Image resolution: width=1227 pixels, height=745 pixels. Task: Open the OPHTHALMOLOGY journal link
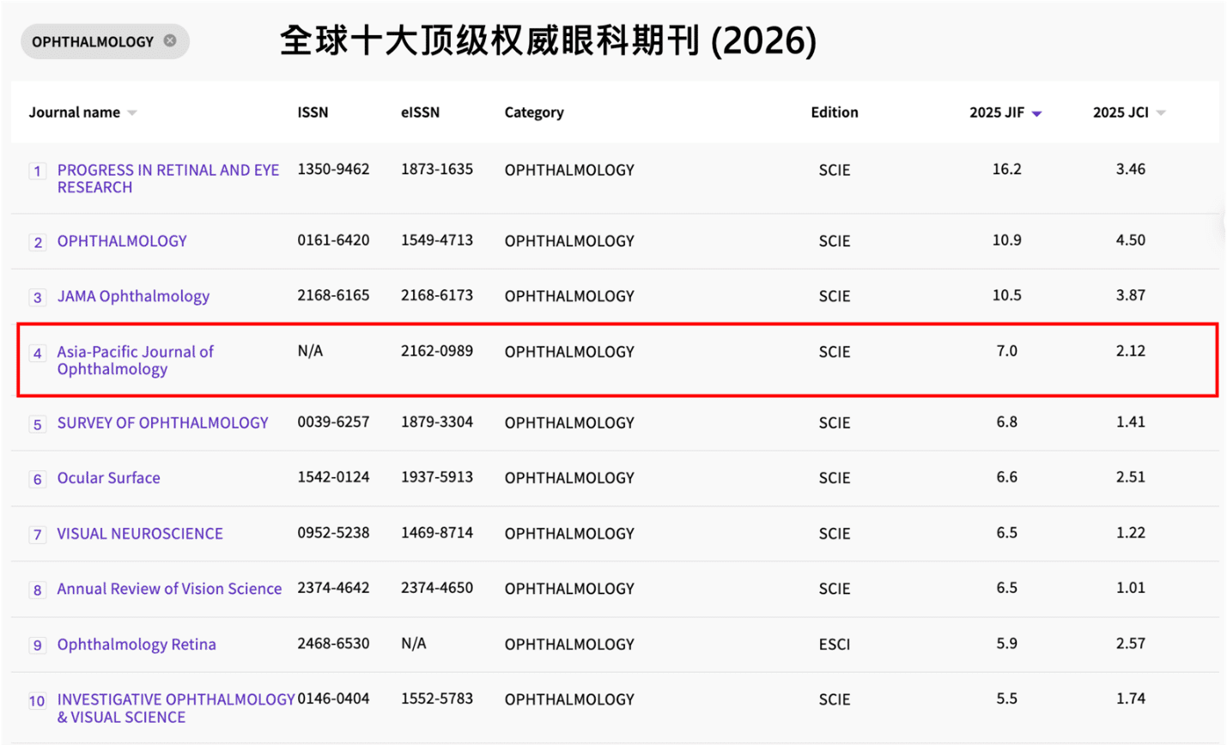[122, 241]
